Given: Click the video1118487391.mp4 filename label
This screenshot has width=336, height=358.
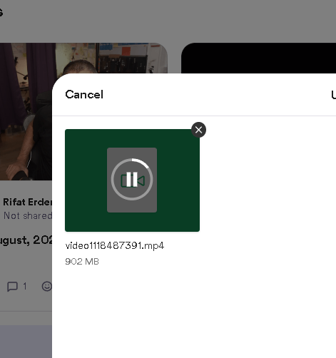Looking at the screenshot, I should [115, 245].
